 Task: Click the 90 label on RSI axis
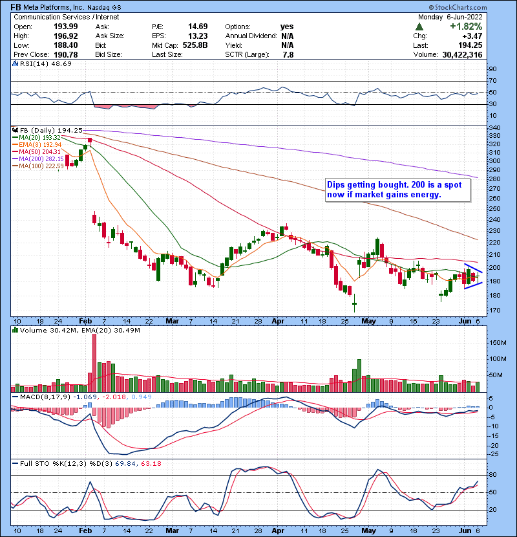click(492, 69)
